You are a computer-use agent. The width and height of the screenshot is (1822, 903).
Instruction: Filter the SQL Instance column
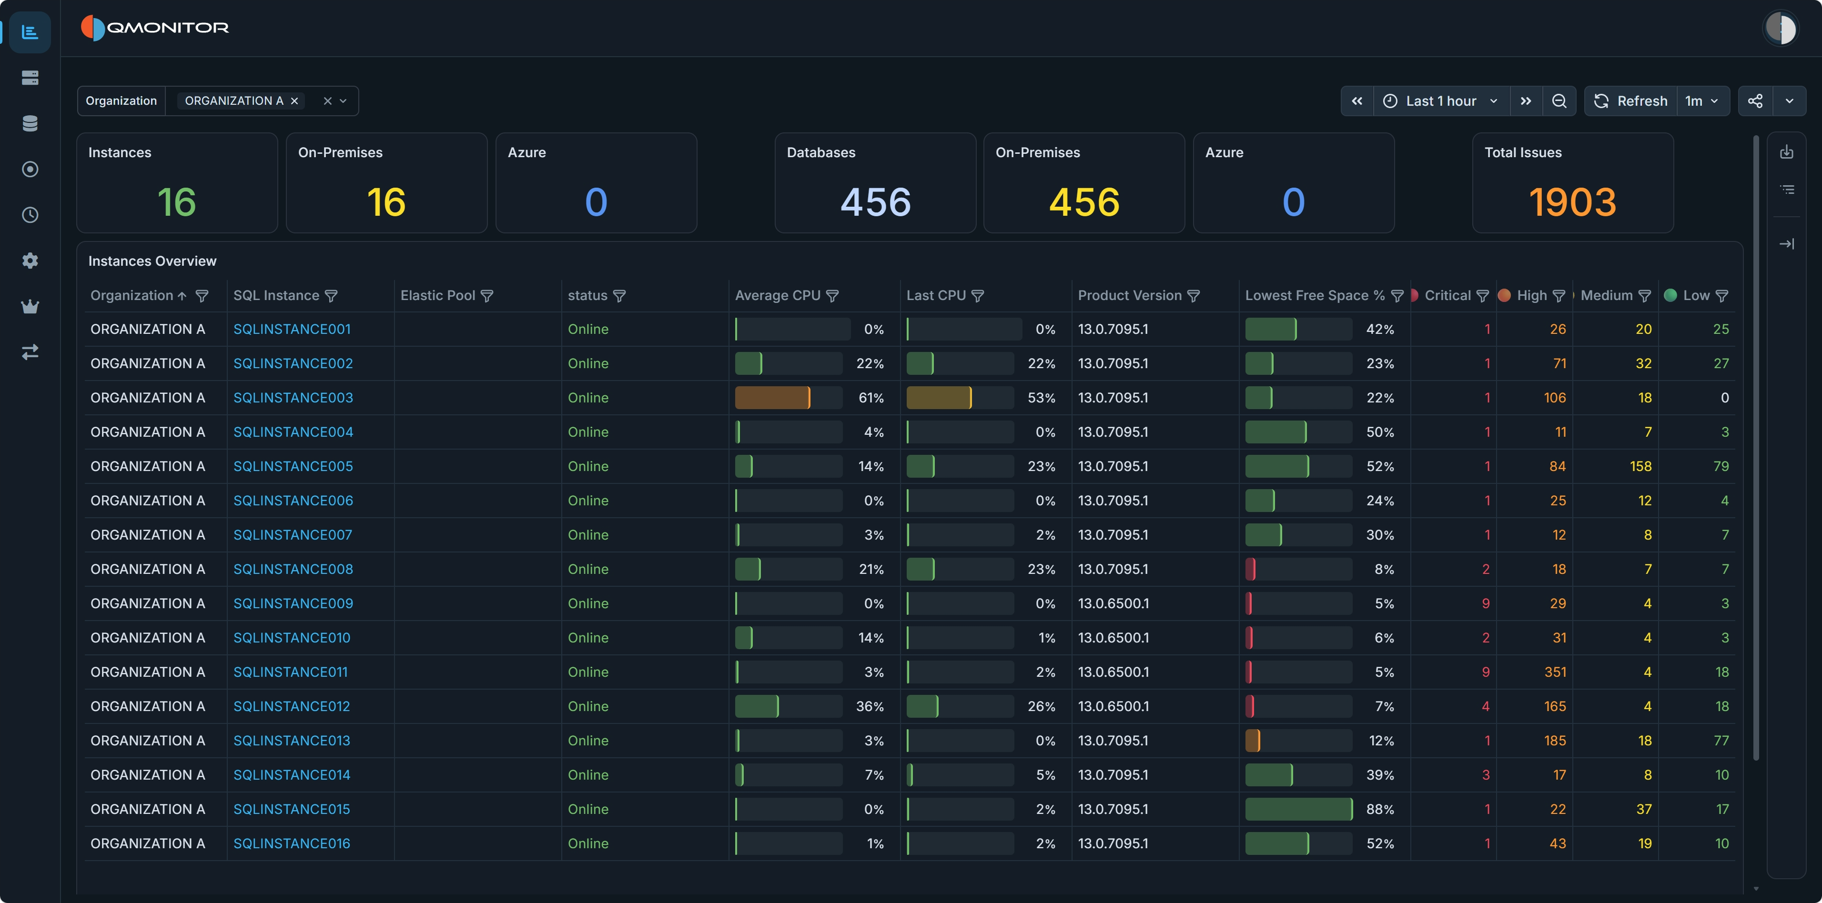[331, 296]
